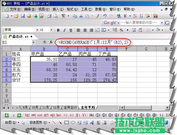The image size is (177, 135).
Task: Insert the ÷ division symbol
Action: pyautogui.click(x=71, y=115)
